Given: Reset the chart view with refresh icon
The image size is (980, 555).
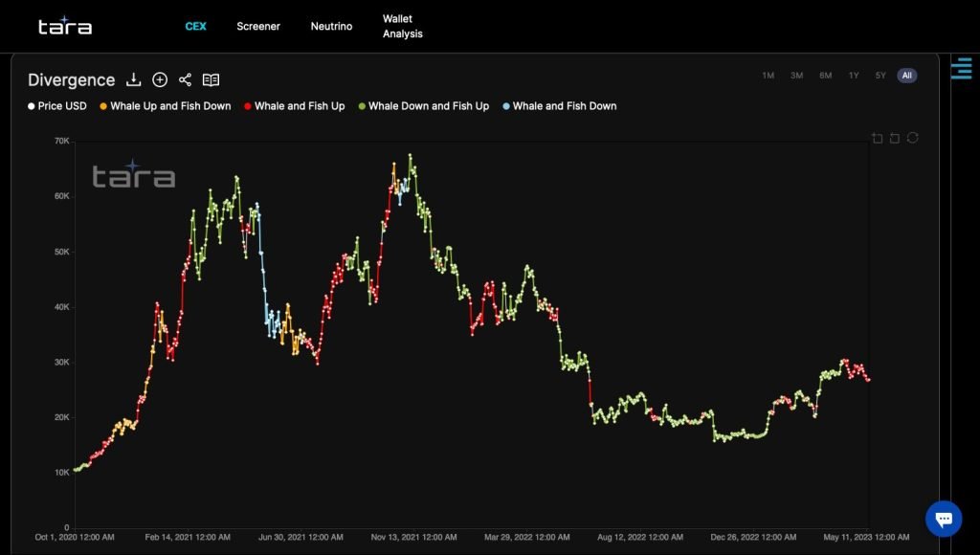Looking at the screenshot, I should [x=912, y=138].
